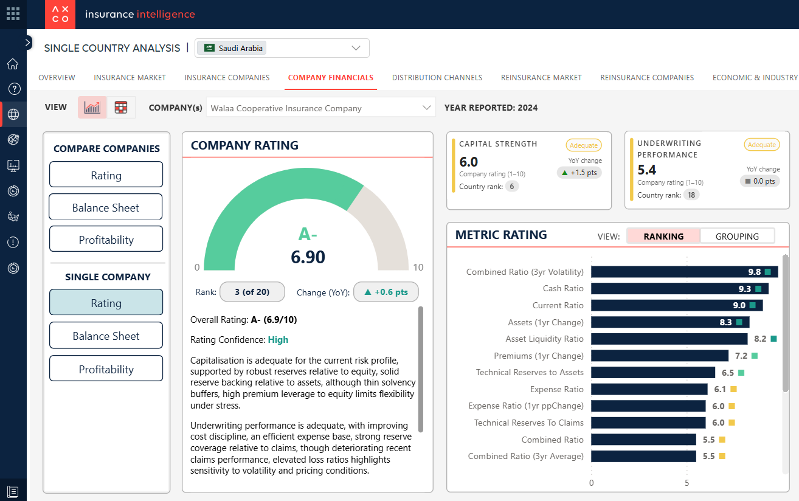Click Rating under Compare Companies
This screenshot has height=501, width=799.
[106, 174]
